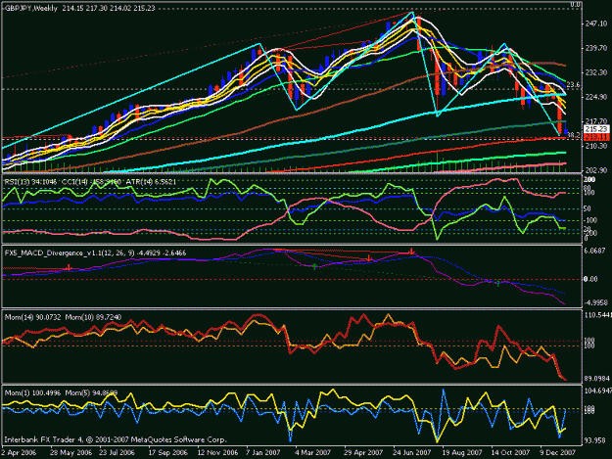Click the FX5_MACD_Divergence_v1.1 indicator label

pos(95,253)
